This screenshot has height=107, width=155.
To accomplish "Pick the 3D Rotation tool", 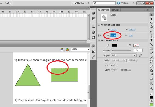I will 151,27.
